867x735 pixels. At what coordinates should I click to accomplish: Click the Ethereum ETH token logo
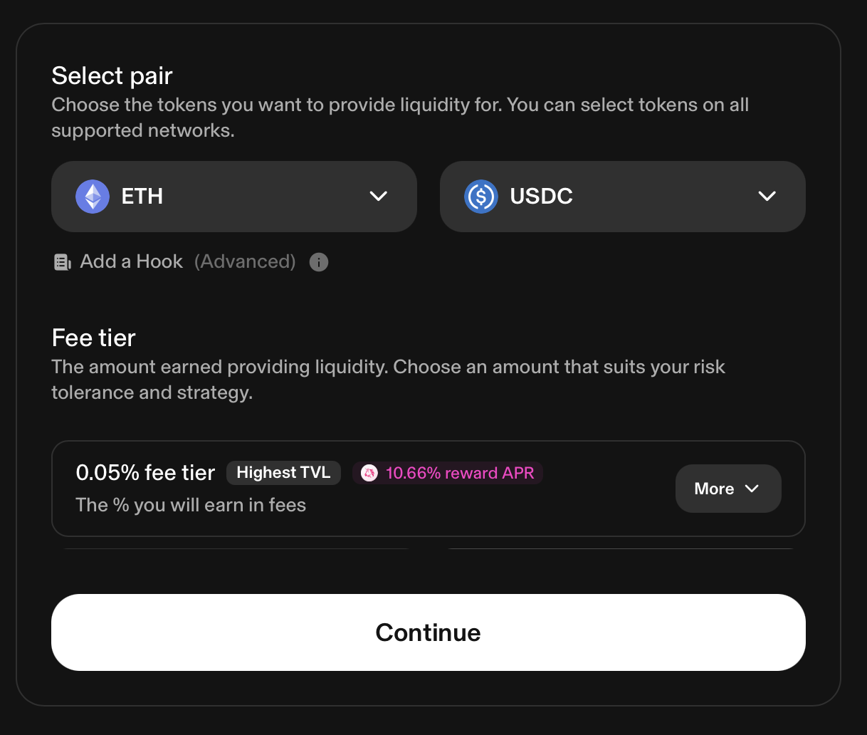(x=93, y=197)
